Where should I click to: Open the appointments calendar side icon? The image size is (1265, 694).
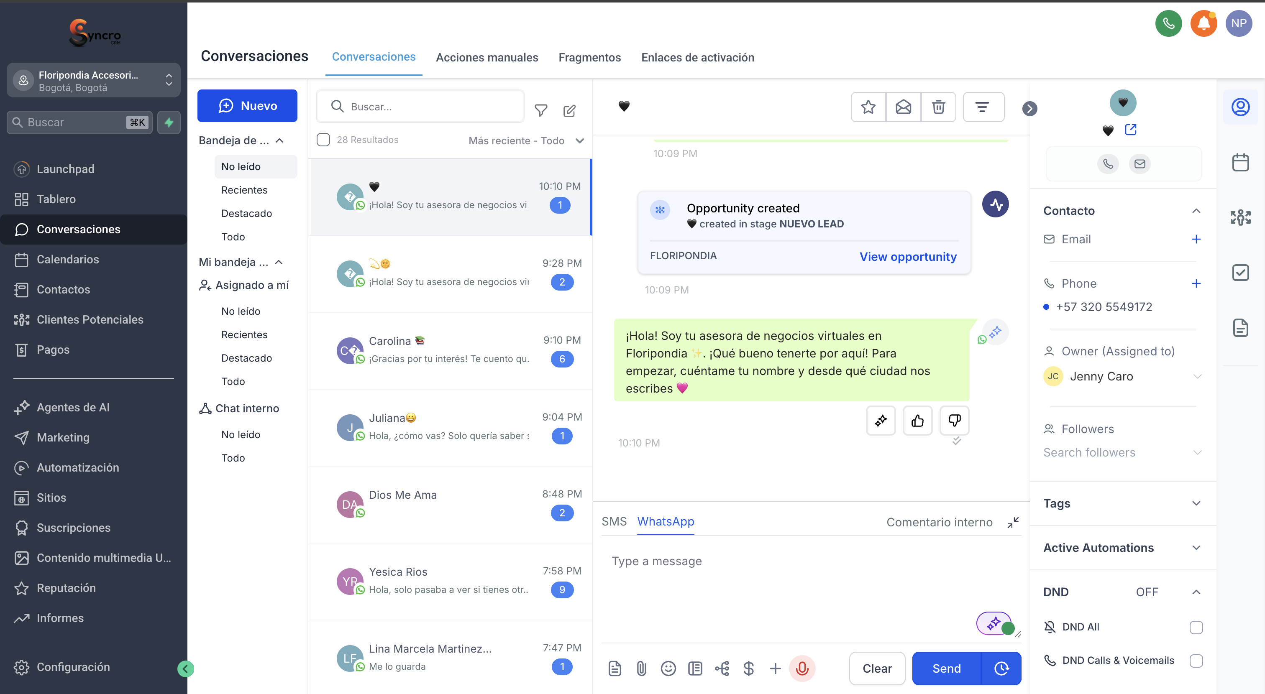point(1240,162)
